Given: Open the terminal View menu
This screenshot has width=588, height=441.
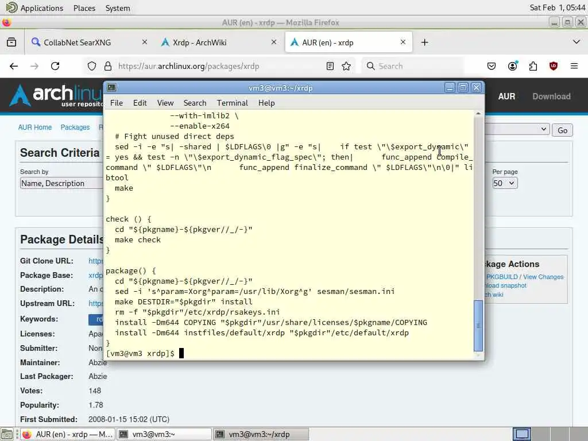Looking at the screenshot, I should point(165,103).
